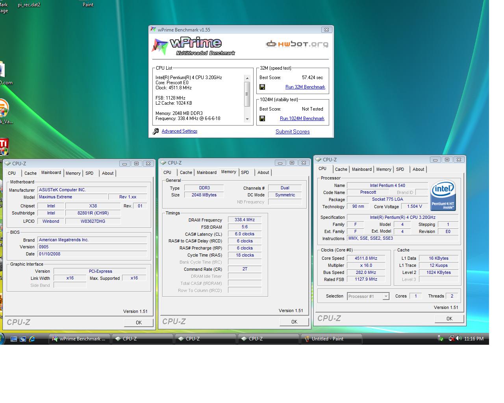Click Show Desktop quick launch icon
504x403 pixels.
[x=14, y=339]
